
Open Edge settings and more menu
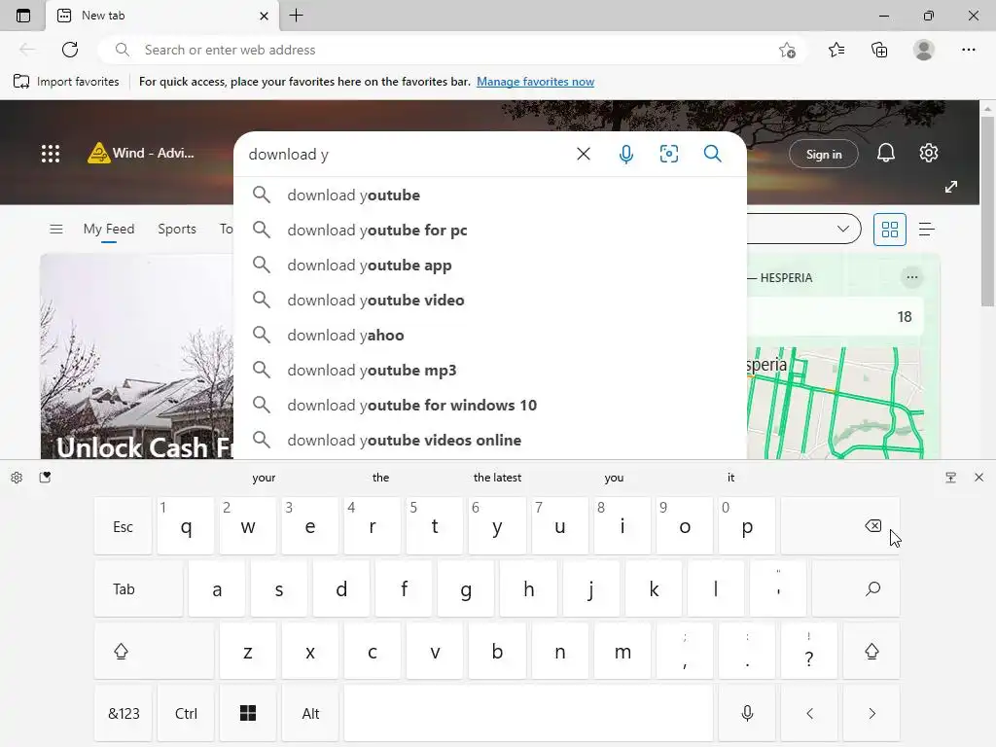(968, 50)
